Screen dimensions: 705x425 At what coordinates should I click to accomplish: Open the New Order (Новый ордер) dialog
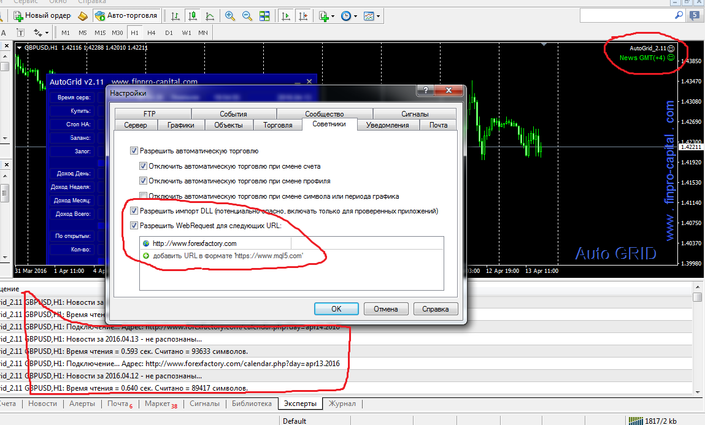click(42, 16)
